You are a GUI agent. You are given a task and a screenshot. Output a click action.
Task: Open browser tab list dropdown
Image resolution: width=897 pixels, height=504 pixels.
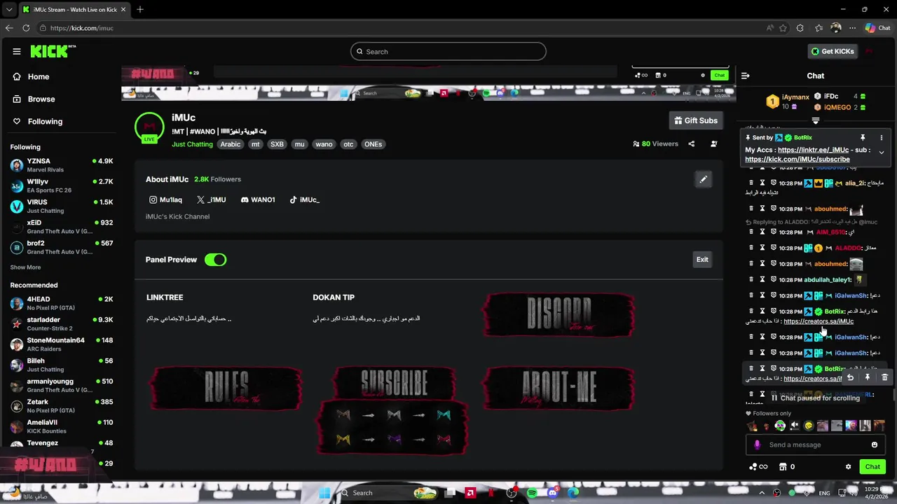click(8, 10)
